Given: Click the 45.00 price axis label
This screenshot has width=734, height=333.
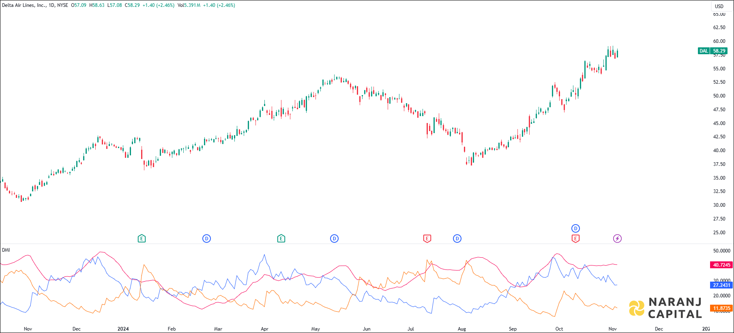Looking at the screenshot, I should pos(719,123).
